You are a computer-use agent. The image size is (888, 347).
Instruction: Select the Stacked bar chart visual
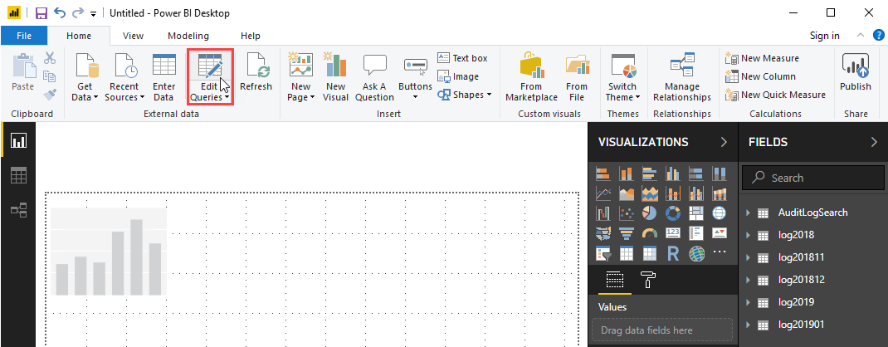(x=603, y=173)
